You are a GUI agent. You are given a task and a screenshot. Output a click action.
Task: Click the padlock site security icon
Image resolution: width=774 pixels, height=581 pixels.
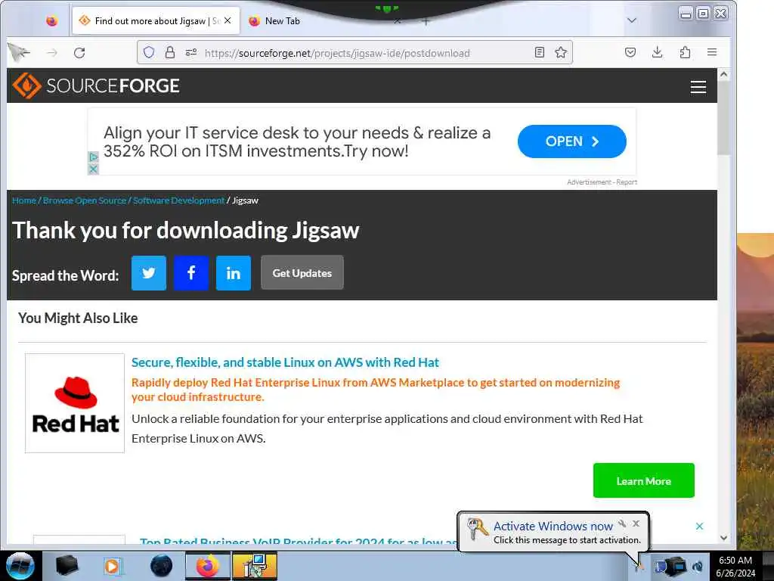[170, 52]
